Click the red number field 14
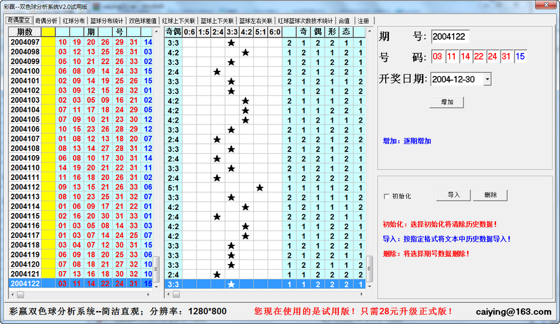The width and height of the screenshot is (560, 324). click(465, 57)
